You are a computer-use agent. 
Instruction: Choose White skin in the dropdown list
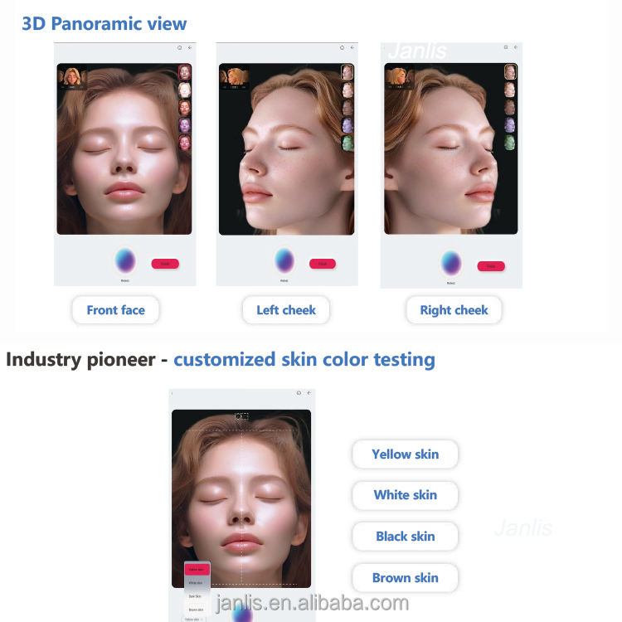[196, 583]
